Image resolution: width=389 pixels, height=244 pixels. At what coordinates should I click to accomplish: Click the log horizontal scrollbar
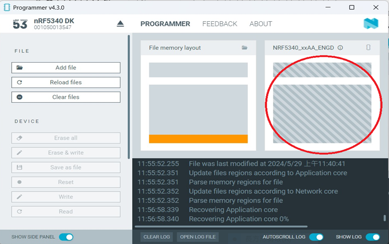pyautogui.click(x=221, y=227)
